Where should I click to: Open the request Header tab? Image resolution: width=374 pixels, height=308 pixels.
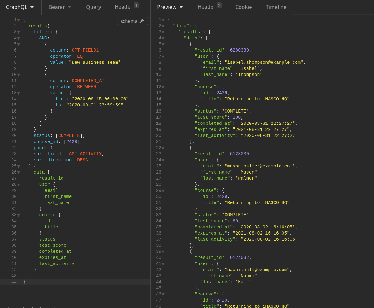click(x=126, y=7)
